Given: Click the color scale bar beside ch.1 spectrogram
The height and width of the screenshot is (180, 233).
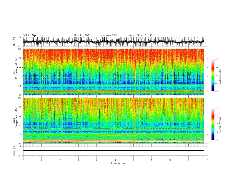Looking at the screenshot, I should pos(213,75).
